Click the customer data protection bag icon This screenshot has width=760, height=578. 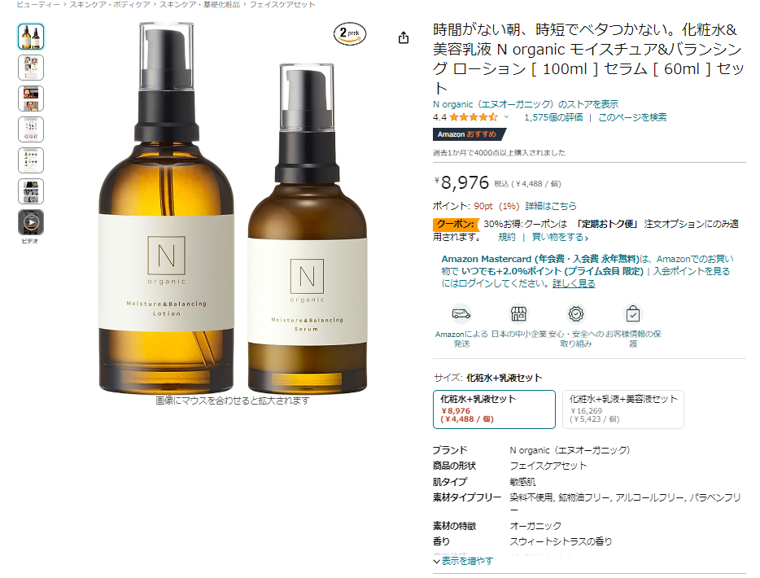632,313
